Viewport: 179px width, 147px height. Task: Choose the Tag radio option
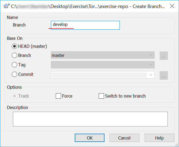tap(14, 65)
